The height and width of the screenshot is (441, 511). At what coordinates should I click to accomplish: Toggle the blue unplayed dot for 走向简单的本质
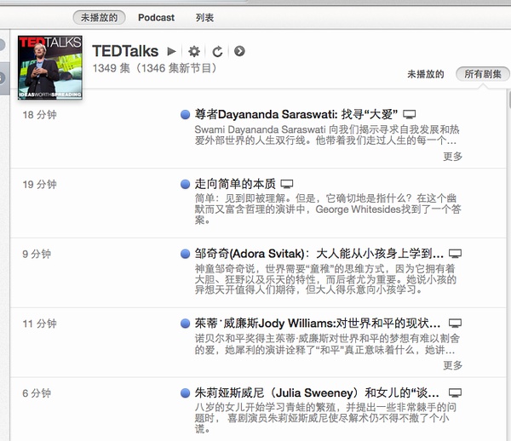point(186,184)
